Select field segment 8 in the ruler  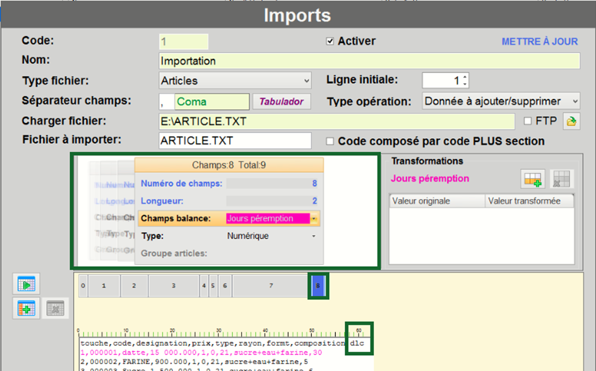tap(318, 286)
